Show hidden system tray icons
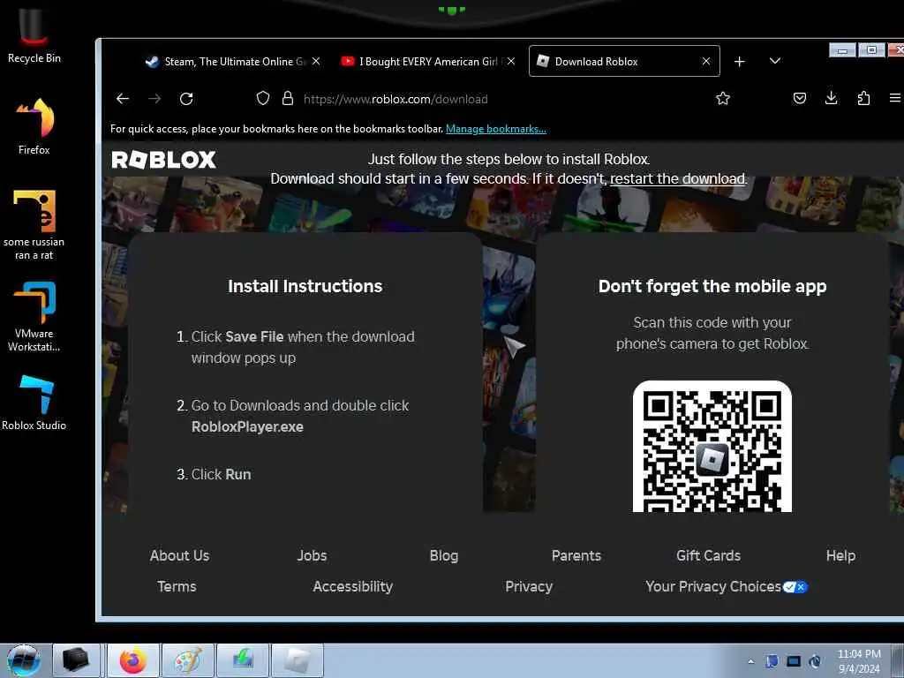Image resolution: width=904 pixels, height=678 pixels. tap(750, 661)
